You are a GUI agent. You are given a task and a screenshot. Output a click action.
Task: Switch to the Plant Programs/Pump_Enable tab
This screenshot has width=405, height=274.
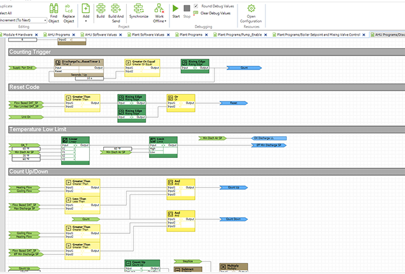[240, 34]
